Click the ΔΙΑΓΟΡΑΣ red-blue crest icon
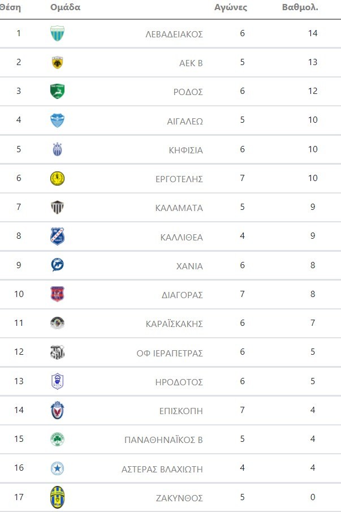Viewport: 341px width, 512px height. click(x=57, y=294)
